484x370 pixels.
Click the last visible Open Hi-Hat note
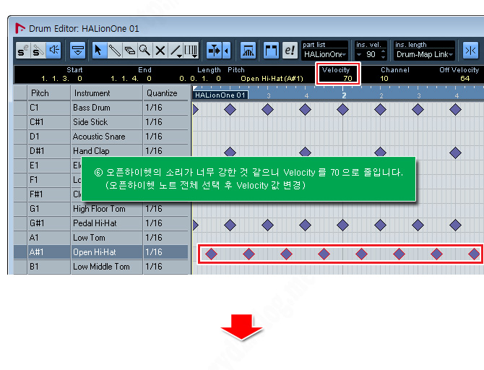(x=474, y=254)
